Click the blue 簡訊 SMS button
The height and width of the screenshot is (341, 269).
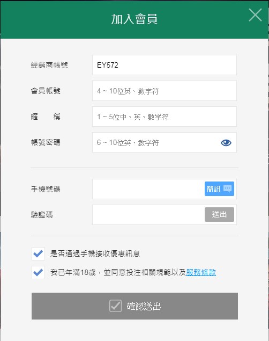[219, 188]
